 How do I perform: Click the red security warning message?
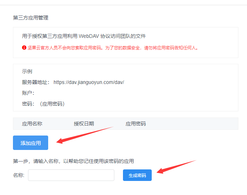113,48
